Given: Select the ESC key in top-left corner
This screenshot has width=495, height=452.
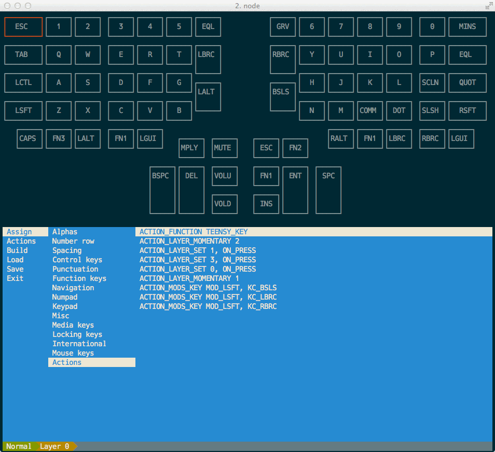Looking at the screenshot, I should pyautogui.click(x=23, y=27).
